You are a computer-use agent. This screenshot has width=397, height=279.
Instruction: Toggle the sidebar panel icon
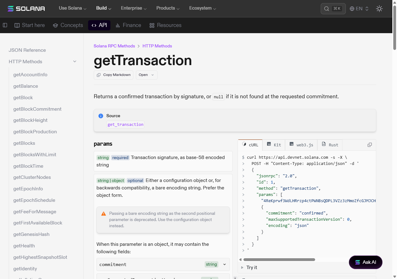5,25
